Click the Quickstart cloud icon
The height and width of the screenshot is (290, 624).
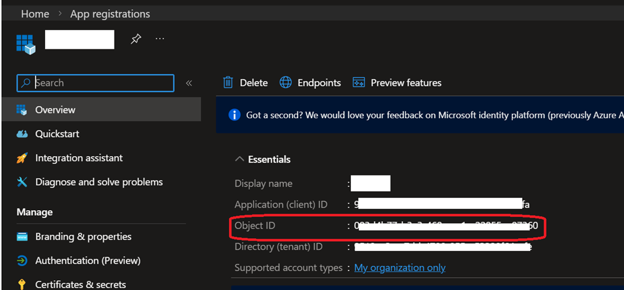tap(22, 134)
